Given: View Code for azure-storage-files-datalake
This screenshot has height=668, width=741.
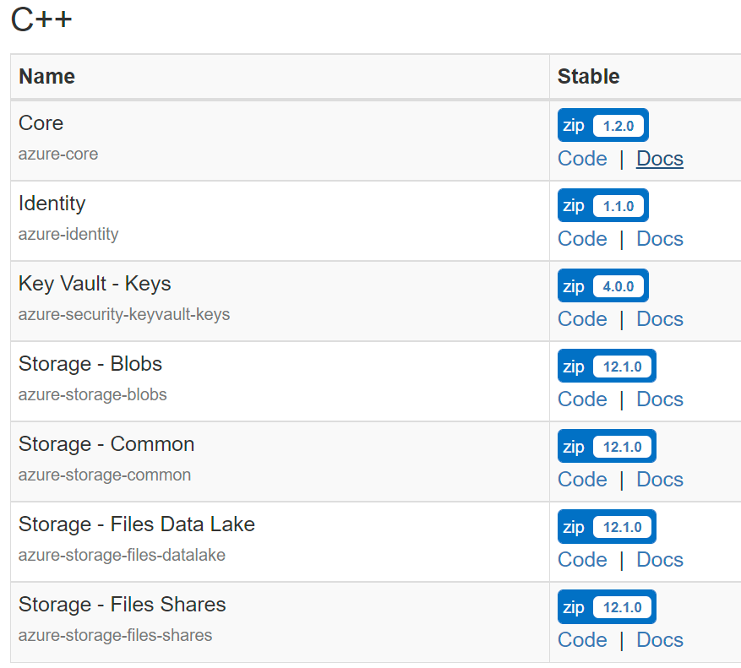Looking at the screenshot, I should coord(582,559).
